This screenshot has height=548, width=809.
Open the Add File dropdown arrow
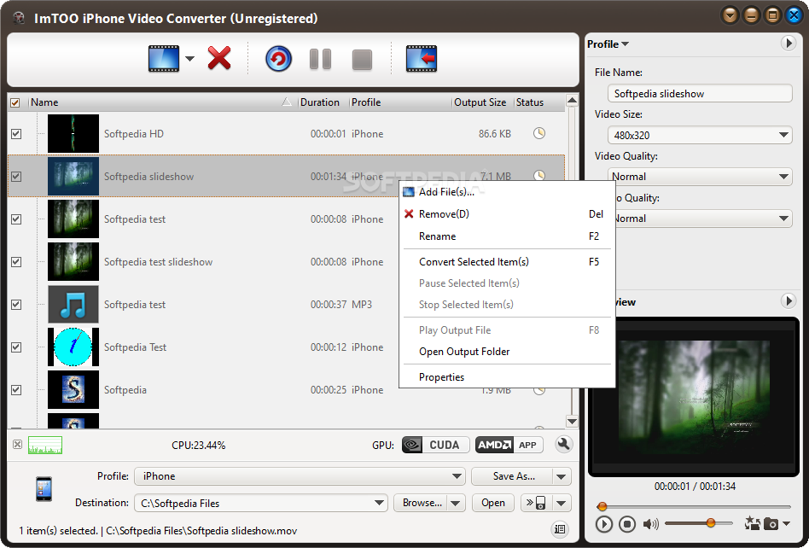(x=189, y=59)
